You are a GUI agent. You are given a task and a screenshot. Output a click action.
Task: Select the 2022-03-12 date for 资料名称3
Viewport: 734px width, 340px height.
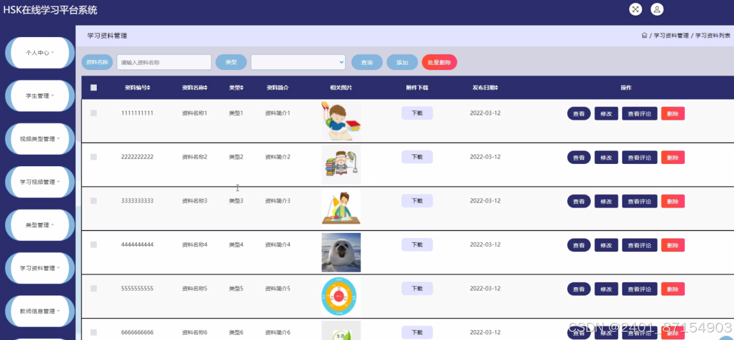[485, 201]
